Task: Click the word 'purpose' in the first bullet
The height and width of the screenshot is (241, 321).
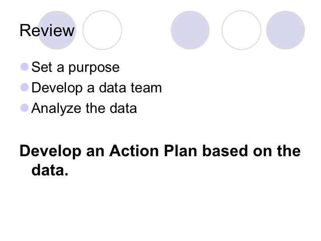Action: pyautogui.click(x=94, y=68)
